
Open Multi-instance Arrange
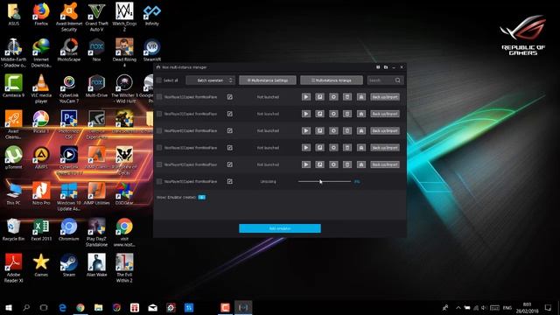332,80
